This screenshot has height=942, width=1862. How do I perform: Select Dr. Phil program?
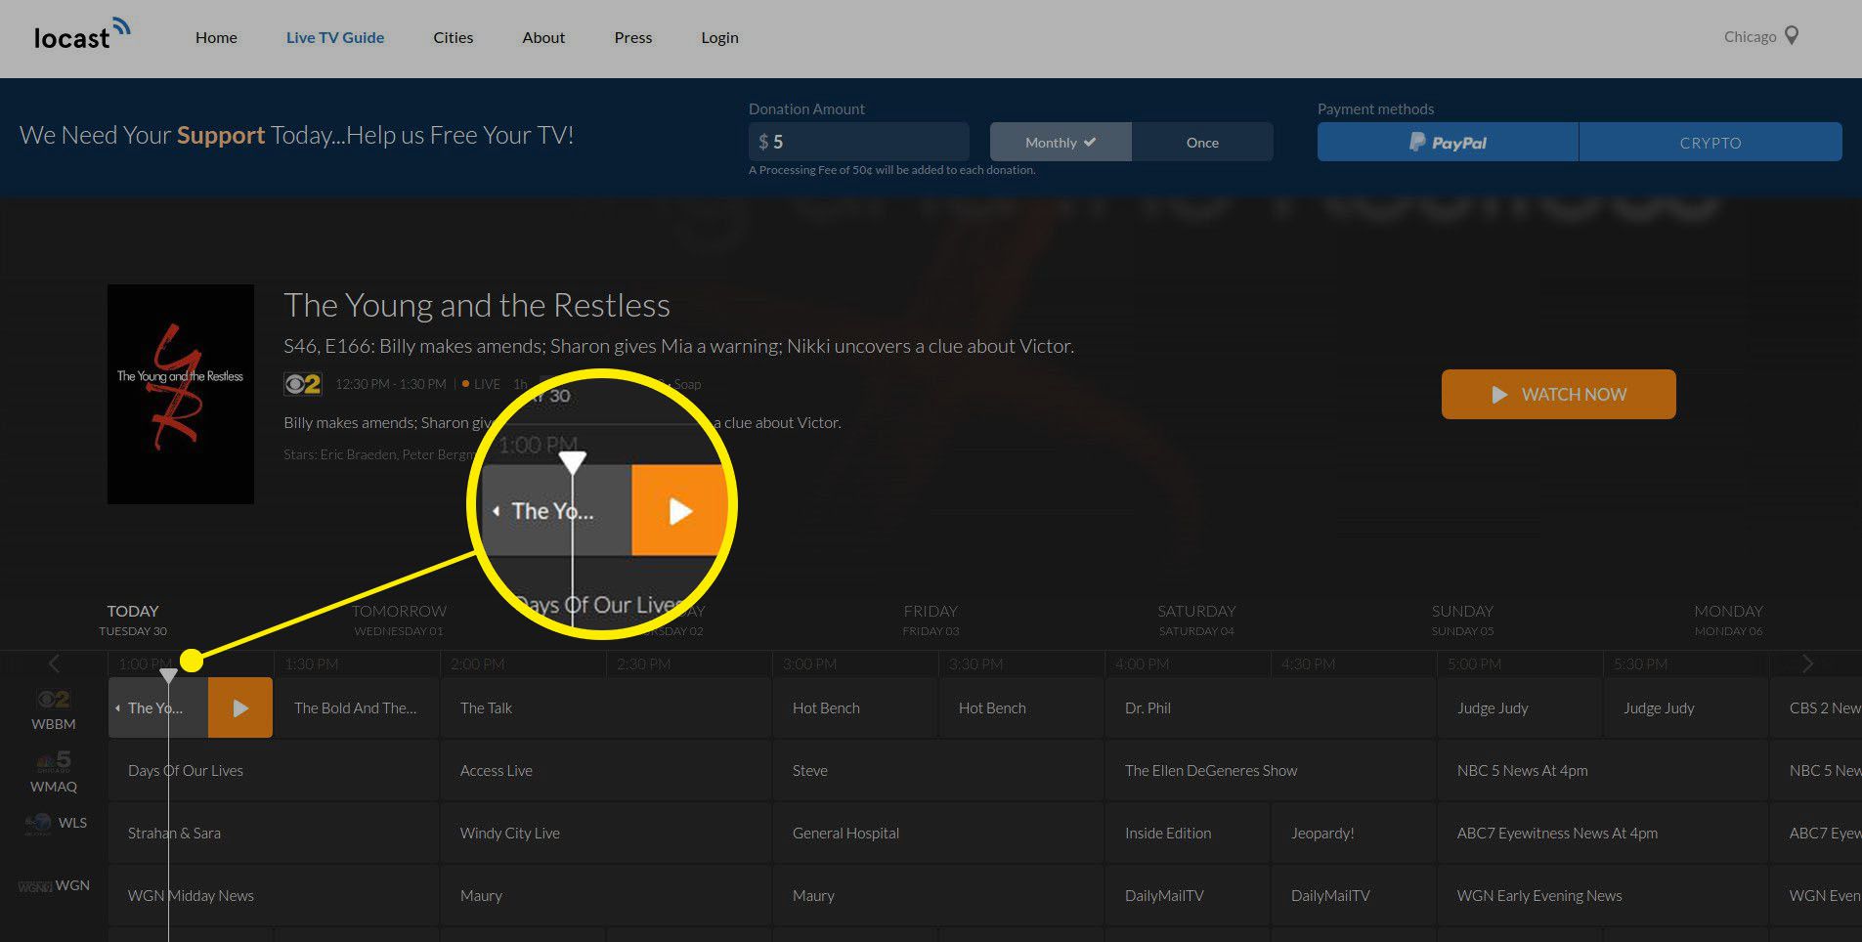click(1271, 707)
